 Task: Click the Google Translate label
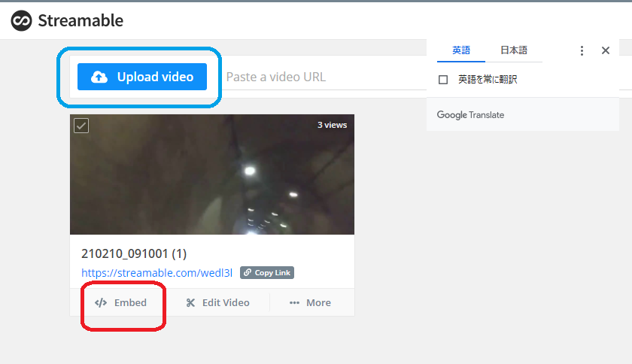(x=470, y=115)
